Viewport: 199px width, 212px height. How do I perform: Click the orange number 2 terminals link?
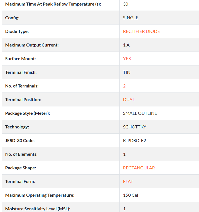(124, 86)
